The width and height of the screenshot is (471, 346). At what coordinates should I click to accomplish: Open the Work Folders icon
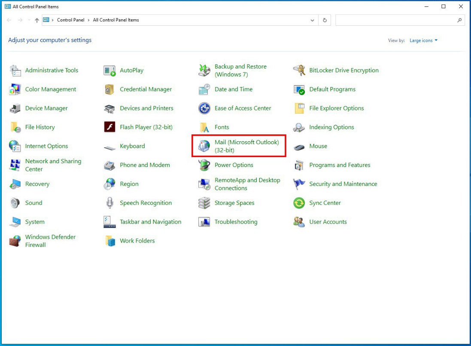(109, 241)
